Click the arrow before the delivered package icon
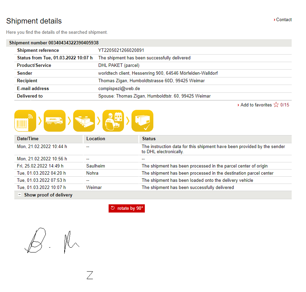This screenshot has height=292, width=306. [128, 121]
